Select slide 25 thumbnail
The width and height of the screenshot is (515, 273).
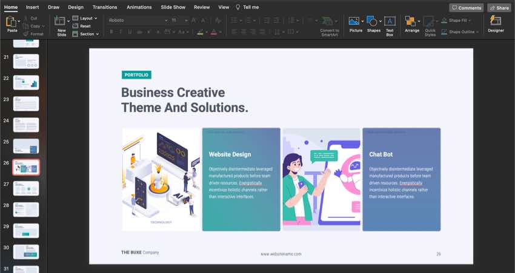pos(26,146)
